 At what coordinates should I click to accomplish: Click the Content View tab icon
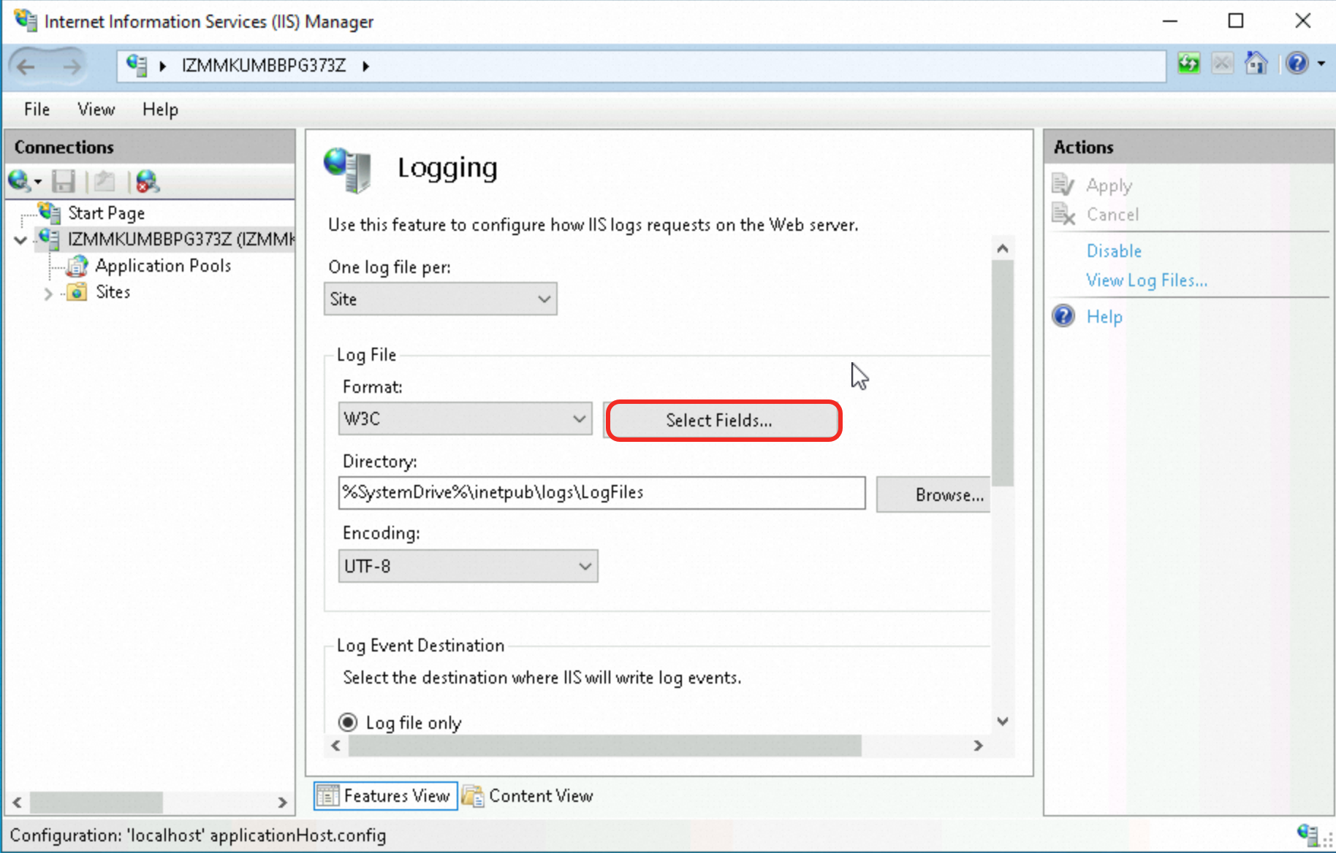474,795
